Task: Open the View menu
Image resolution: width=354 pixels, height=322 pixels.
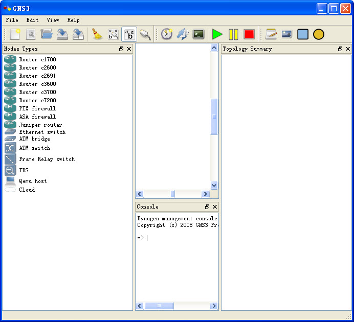Action: click(x=53, y=20)
